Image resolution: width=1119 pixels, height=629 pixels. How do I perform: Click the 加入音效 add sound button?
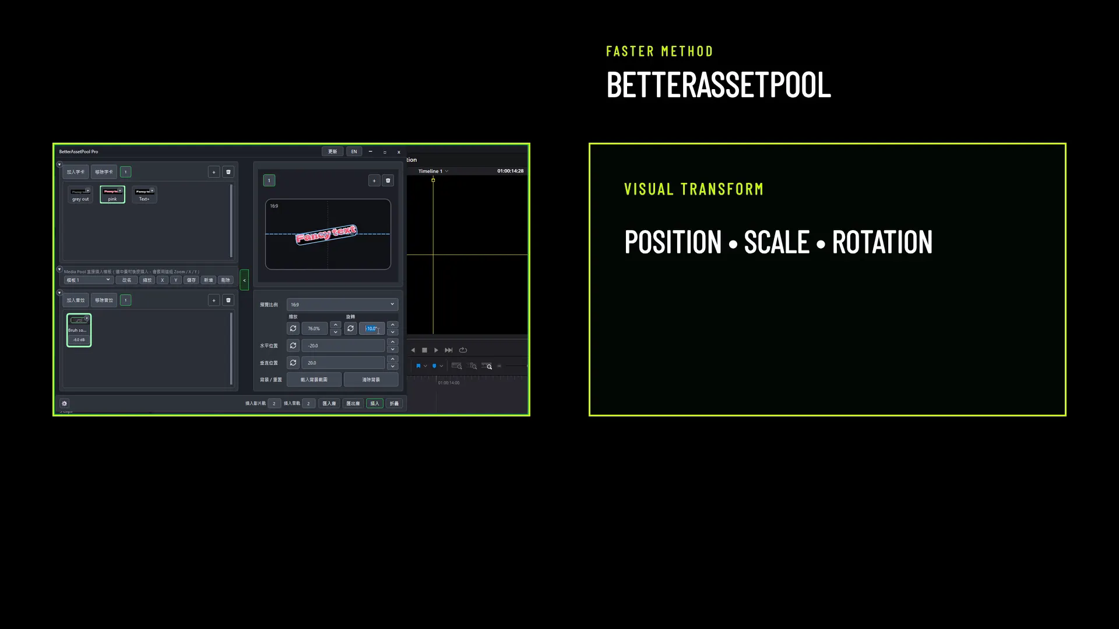[x=76, y=300]
